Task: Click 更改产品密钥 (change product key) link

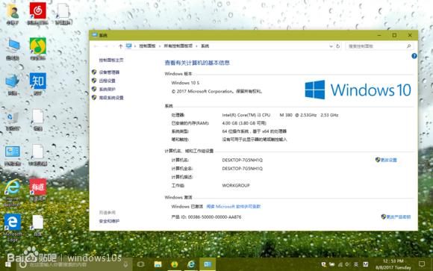Action: pyautogui.click(x=398, y=217)
